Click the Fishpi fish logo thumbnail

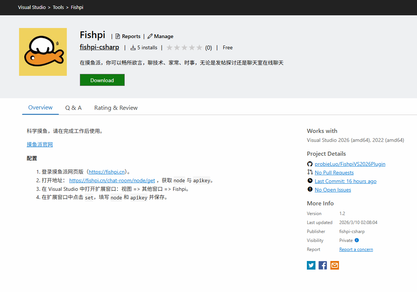coord(43,52)
